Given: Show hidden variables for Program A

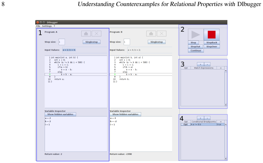Looking at the screenshot, I should pyautogui.click(x=60, y=114).
